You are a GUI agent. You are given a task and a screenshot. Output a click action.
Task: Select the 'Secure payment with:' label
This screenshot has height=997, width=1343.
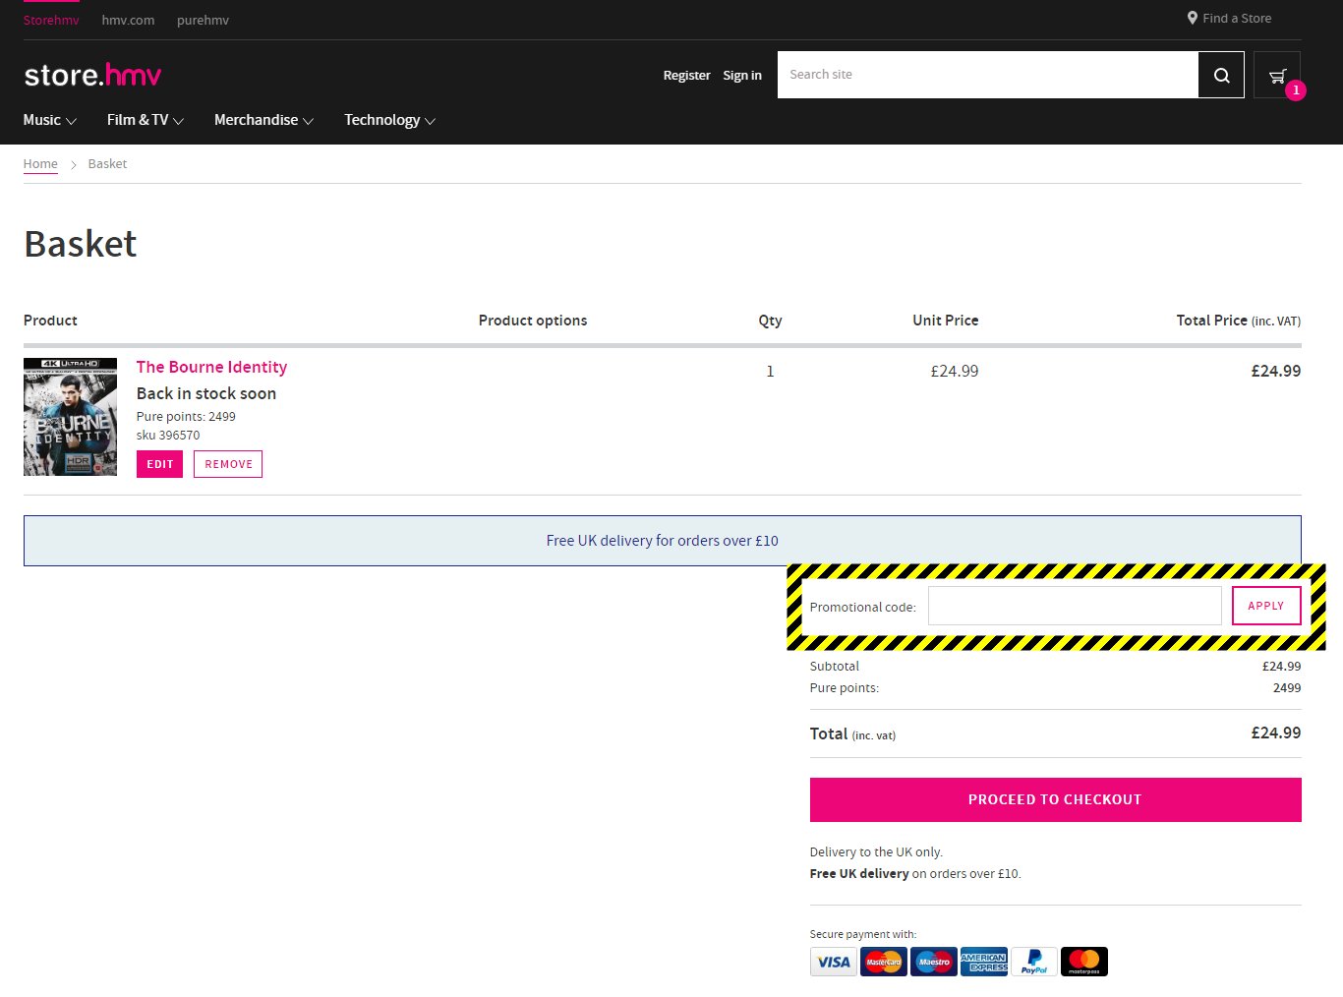pyautogui.click(x=863, y=934)
